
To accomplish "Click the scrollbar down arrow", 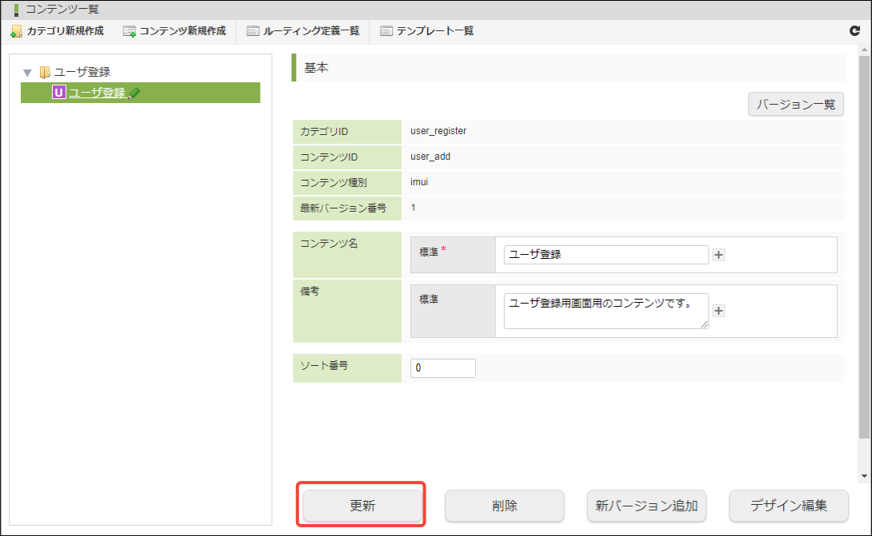I will click(864, 476).
